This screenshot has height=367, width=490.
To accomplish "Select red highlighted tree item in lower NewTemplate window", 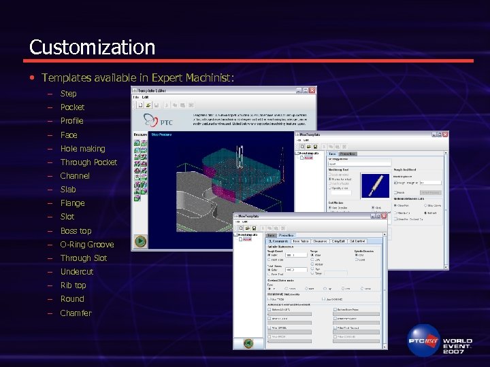I will pyautogui.click(x=246, y=239).
